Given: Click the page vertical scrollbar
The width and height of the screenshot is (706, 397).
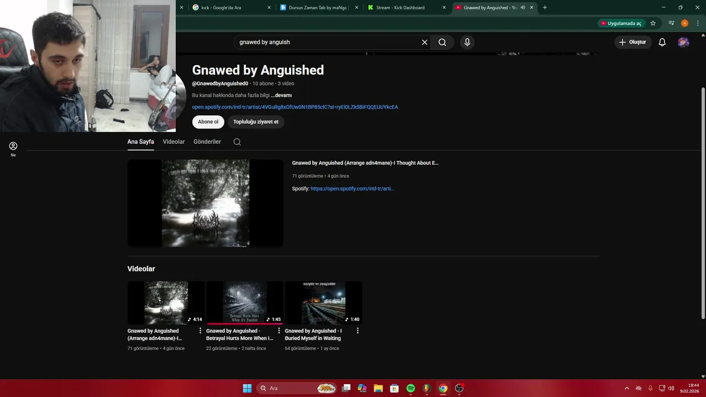Looking at the screenshot, I should [x=703, y=203].
